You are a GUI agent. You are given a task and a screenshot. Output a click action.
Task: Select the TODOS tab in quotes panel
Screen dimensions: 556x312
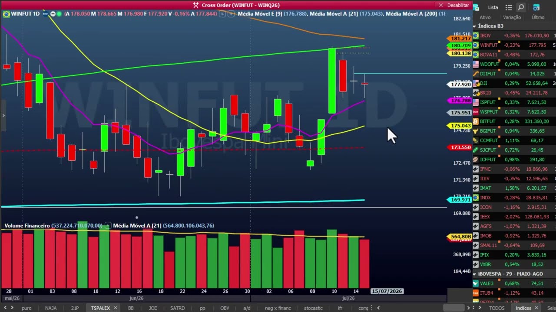click(x=496, y=308)
